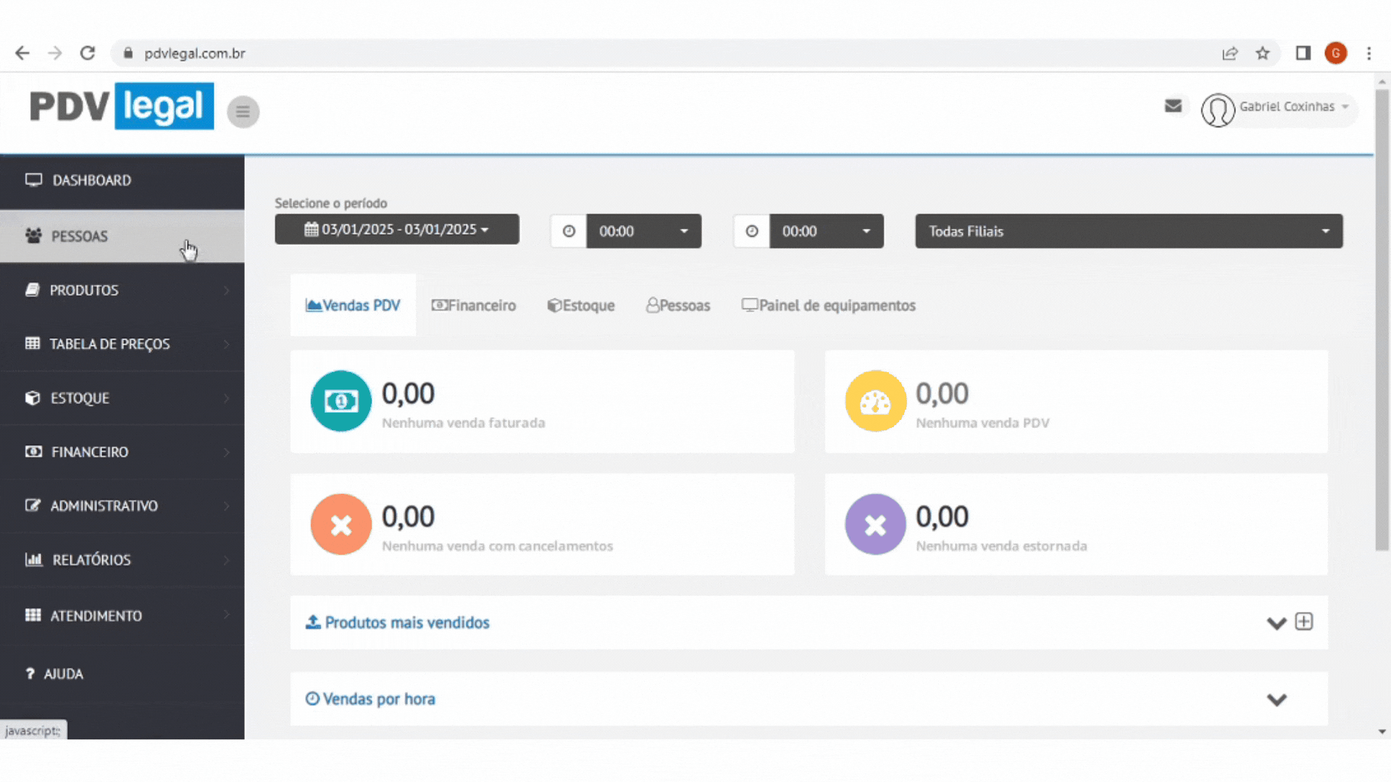The width and height of the screenshot is (1391, 782).
Task: Expand the Vendas por hora panel
Action: 1277,699
